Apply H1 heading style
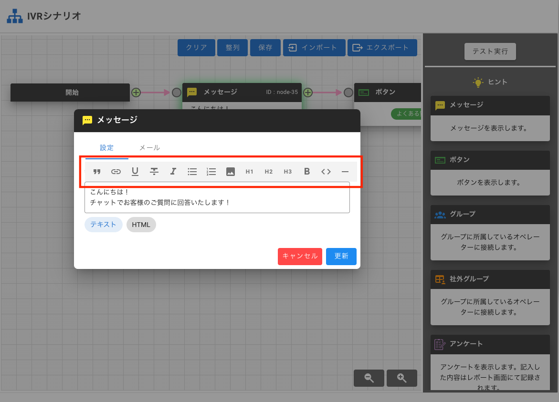 click(x=250, y=172)
